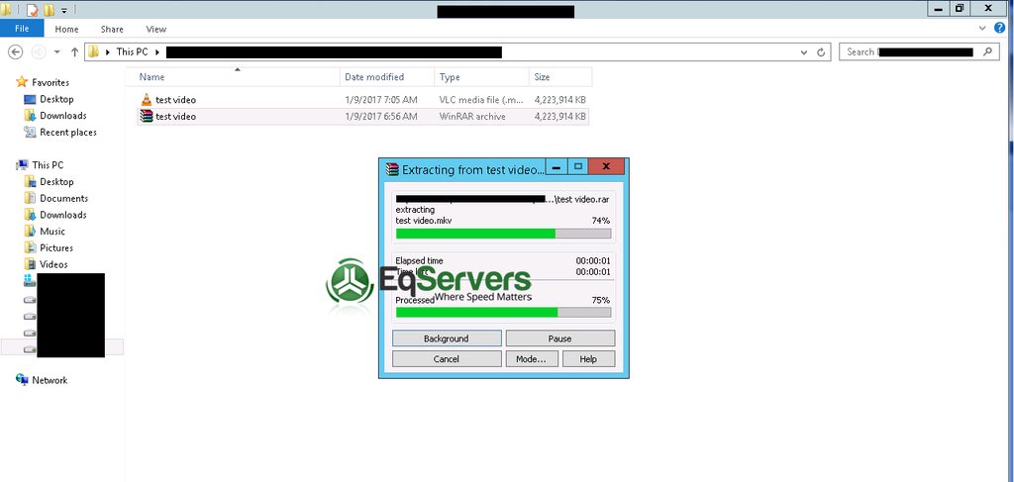The height and width of the screenshot is (482, 1014).
Task: Select This PC in the address bar breadcrumb
Action: click(132, 52)
